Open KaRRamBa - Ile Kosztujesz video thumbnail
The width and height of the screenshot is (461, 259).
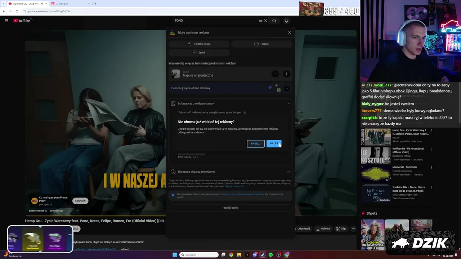[376, 155]
